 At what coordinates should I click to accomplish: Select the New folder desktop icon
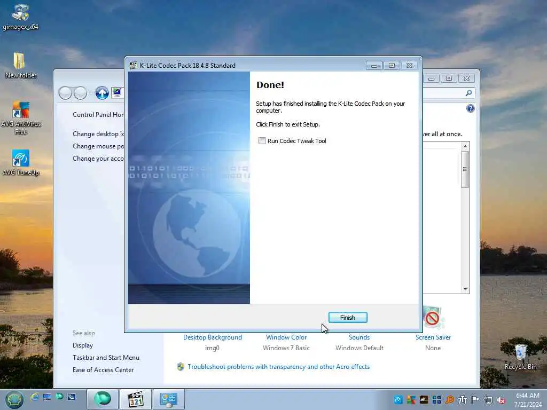[x=20, y=65]
